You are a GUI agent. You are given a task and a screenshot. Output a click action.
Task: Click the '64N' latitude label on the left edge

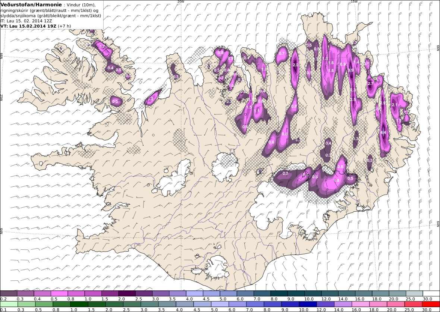[1, 231]
